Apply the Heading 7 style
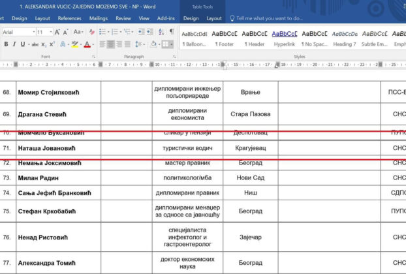The height and width of the screenshot is (274, 406). coord(343,37)
